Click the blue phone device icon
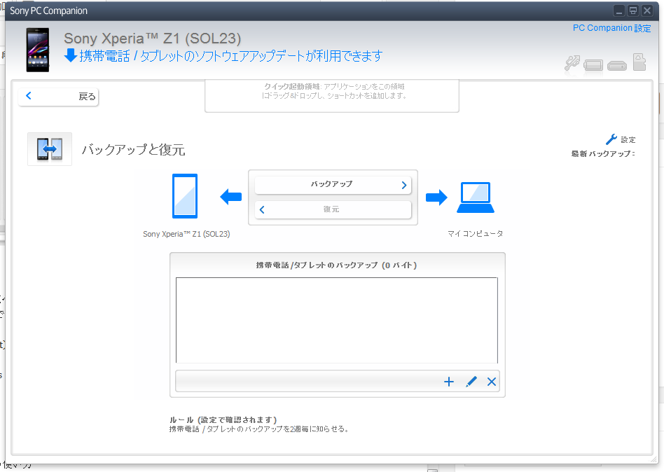 [185, 196]
